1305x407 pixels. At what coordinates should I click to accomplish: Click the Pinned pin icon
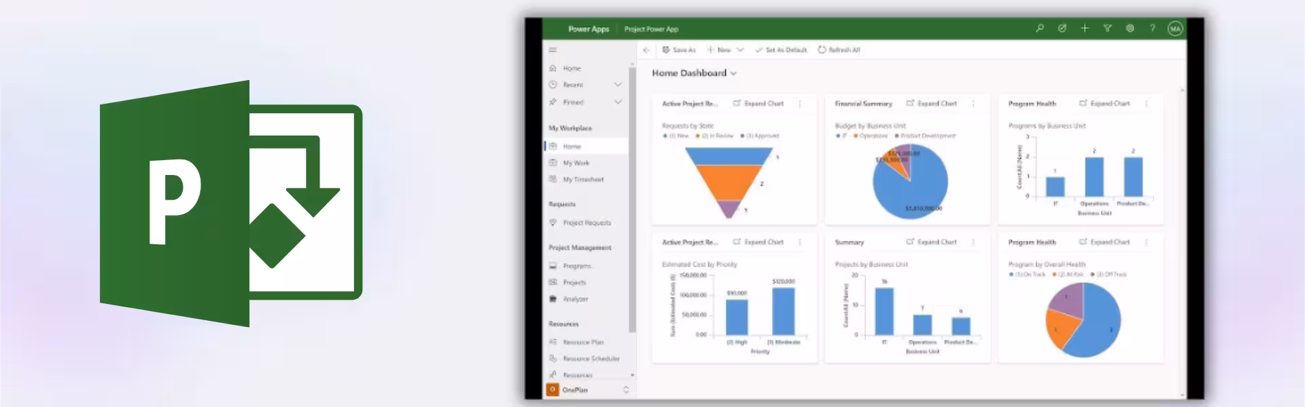coord(553,102)
